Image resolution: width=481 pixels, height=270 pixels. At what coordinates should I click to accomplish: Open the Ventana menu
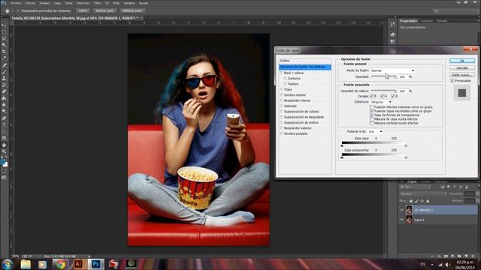[129, 3]
